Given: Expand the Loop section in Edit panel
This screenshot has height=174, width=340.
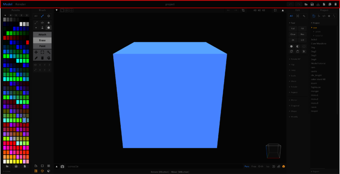Looking at the screenshot, I should pos(292,70).
